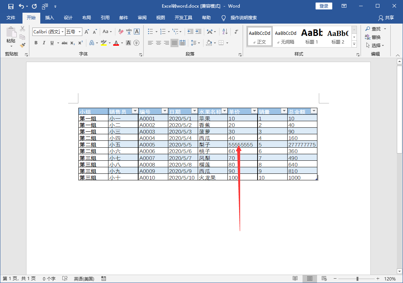The image size is (403, 283).
Task: Click cell containing 火龙果
Action: 213,177
